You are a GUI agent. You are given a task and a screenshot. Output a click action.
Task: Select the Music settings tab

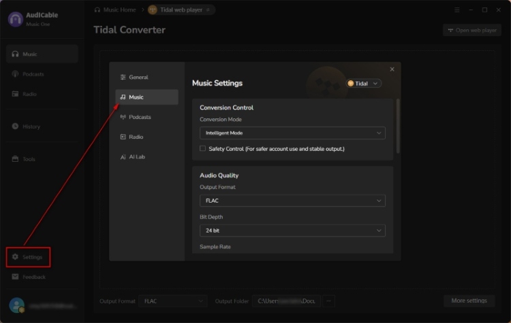coord(146,97)
